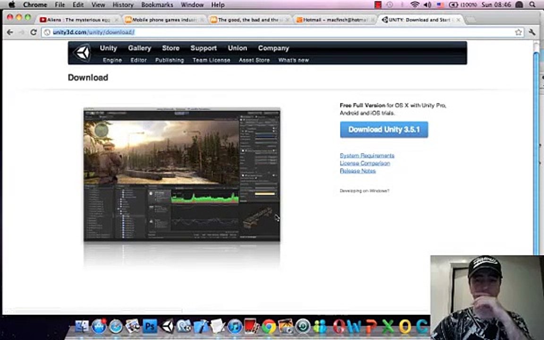
Task: Close the UNITY Download tab
Action: click(459, 20)
